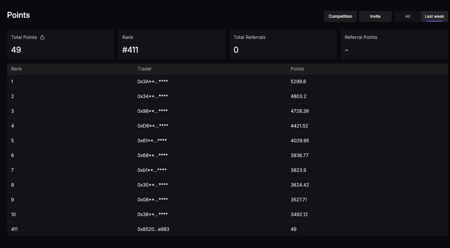Select trader 0x68**...**** row
450x248 pixels.
click(227, 155)
